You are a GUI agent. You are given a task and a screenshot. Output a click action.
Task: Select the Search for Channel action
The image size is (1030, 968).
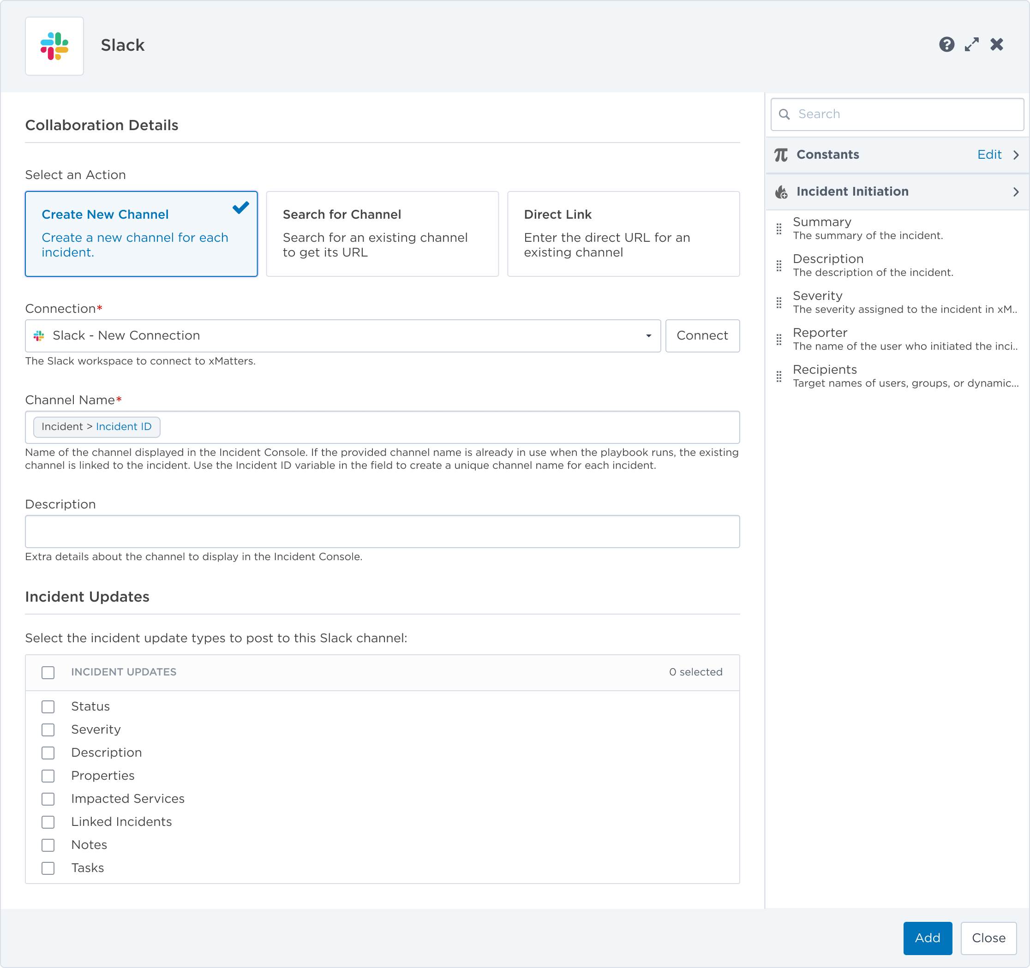coord(383,234)
